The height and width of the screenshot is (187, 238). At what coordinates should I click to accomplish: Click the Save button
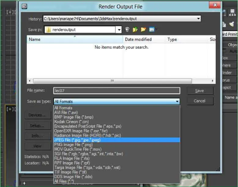[x=199, y=91]
